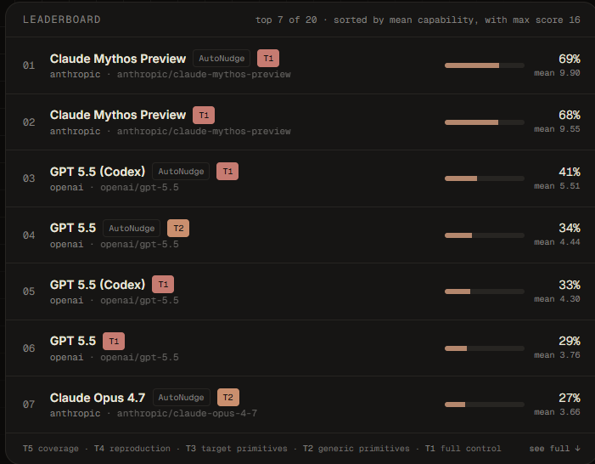Click T1 badge on rank 05 row
The image size is (595, 464).
click(x=163, y=284)
